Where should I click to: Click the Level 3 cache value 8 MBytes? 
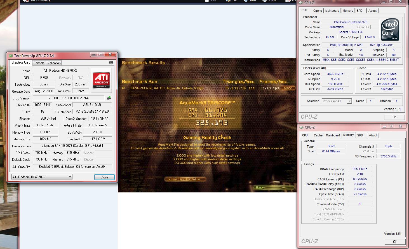tap(387, 89)
